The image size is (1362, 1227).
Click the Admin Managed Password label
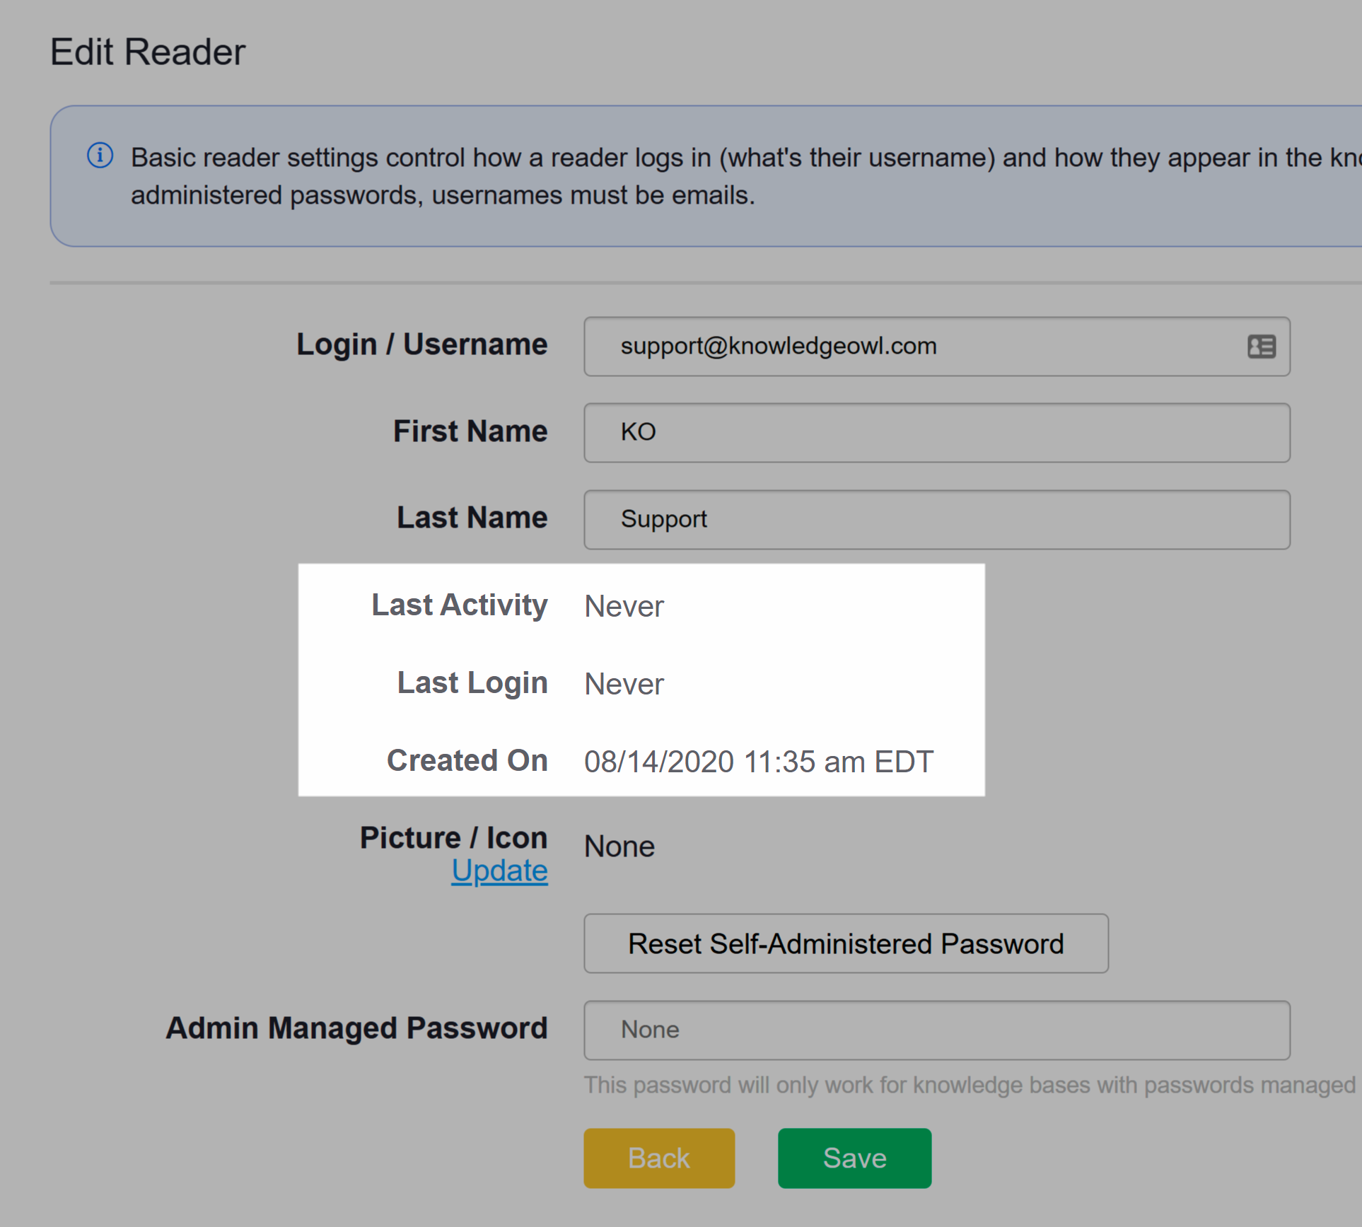click(x=356, y=1028)
